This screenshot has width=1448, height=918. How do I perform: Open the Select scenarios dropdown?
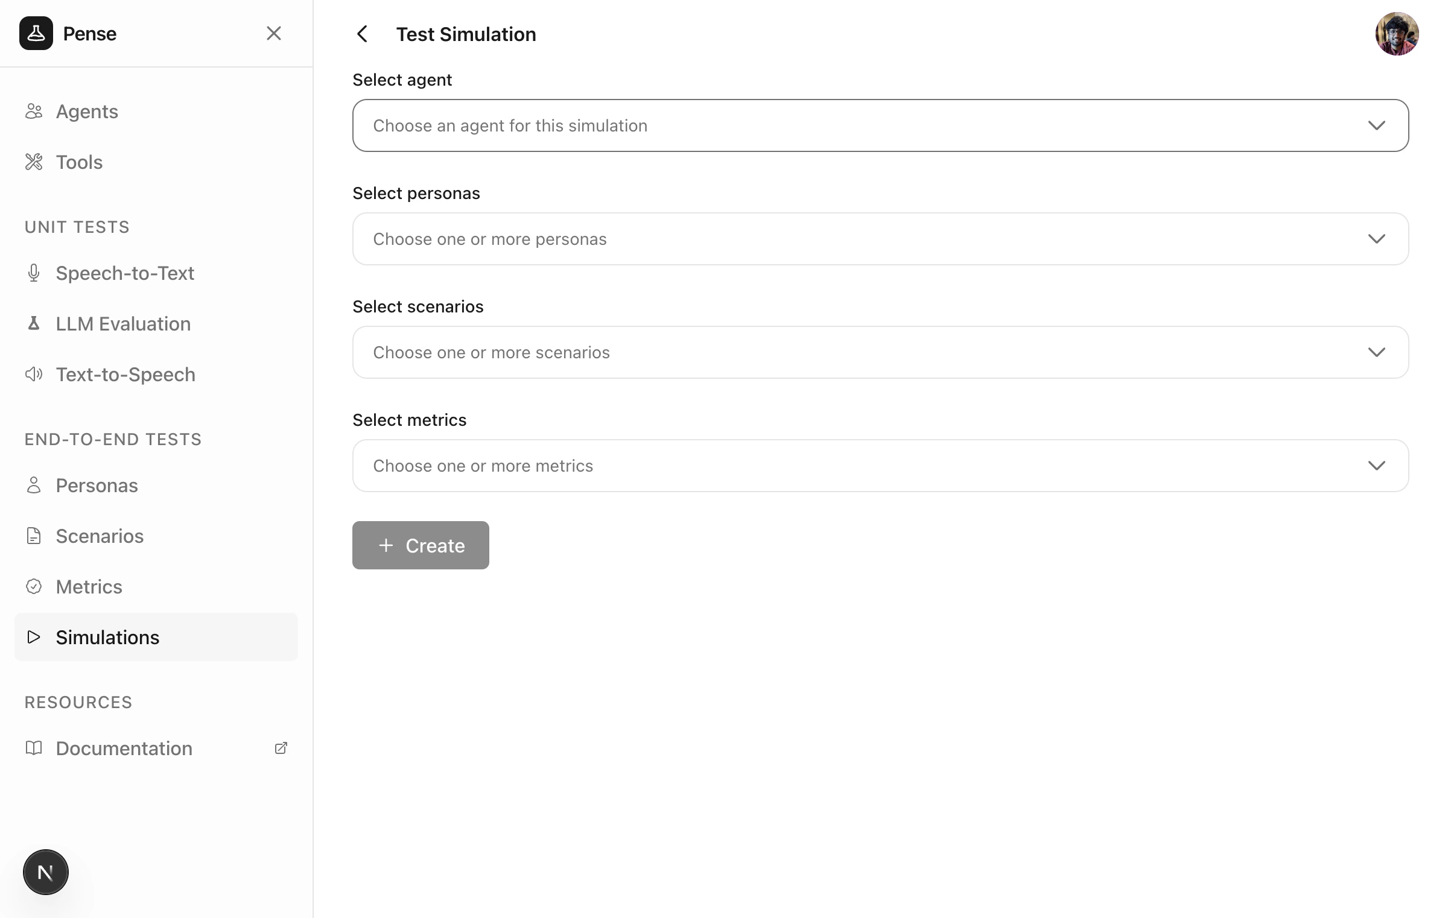coord(880,352)
